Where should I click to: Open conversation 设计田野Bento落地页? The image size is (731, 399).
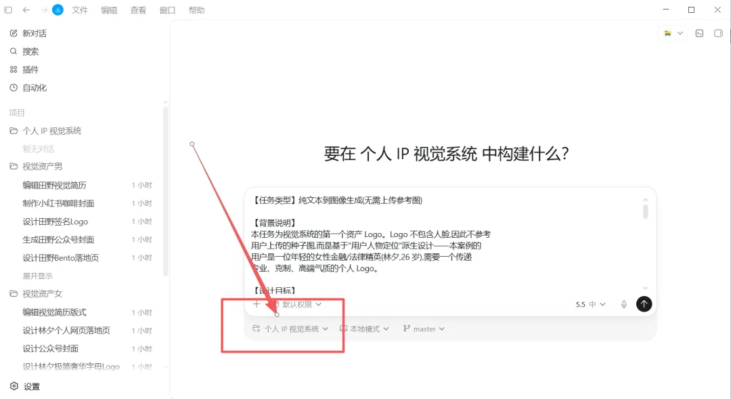(x=61, y=258)
